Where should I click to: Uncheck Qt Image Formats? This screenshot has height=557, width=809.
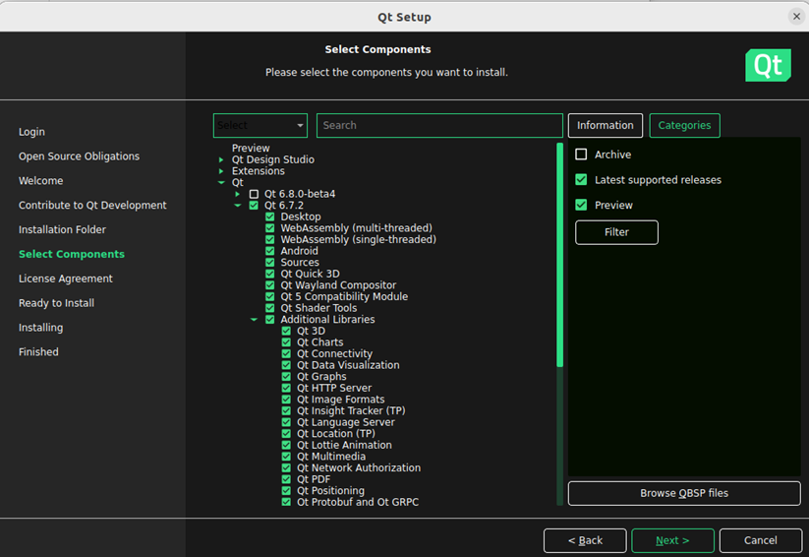point(286,400)
